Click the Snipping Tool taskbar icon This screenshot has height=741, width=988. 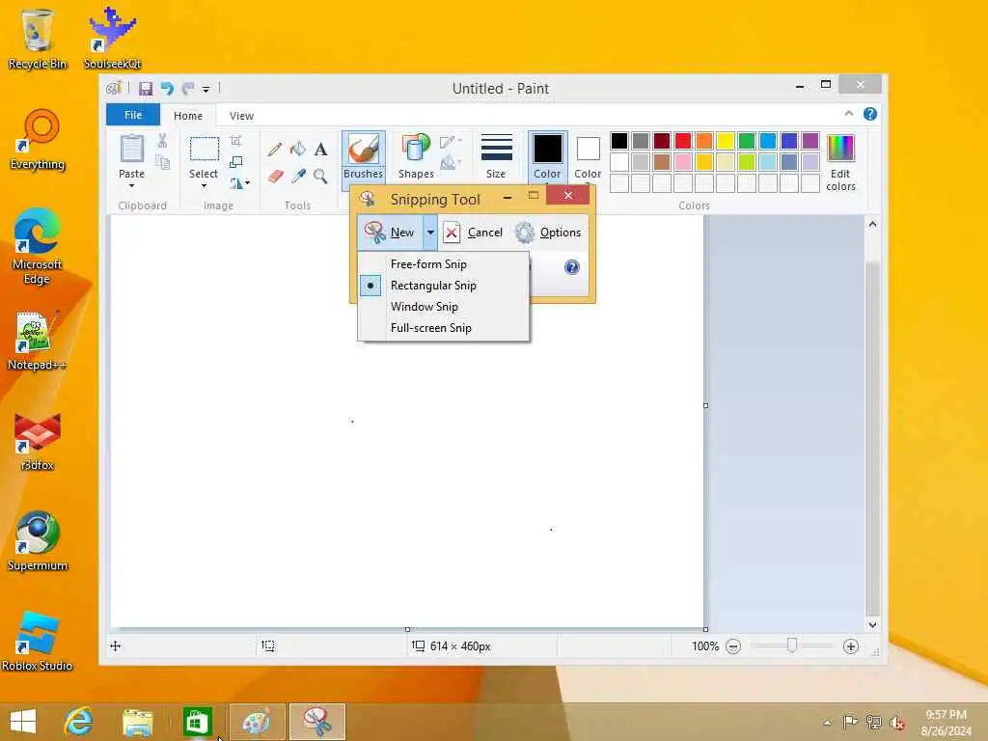tap(317, 722)
